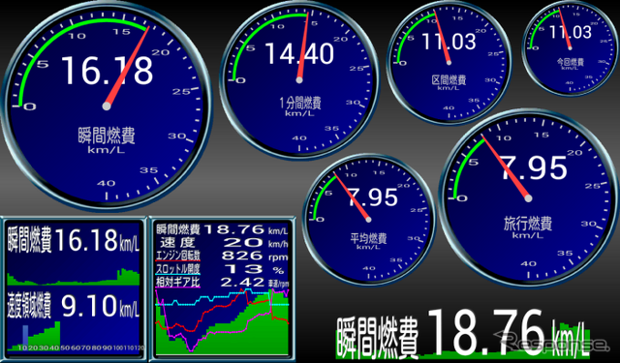620x363 pixels.
Task: Tap the 瞬間燃費 16.18 large gauge
Action: pyautogui.click(x=107, y=106)
